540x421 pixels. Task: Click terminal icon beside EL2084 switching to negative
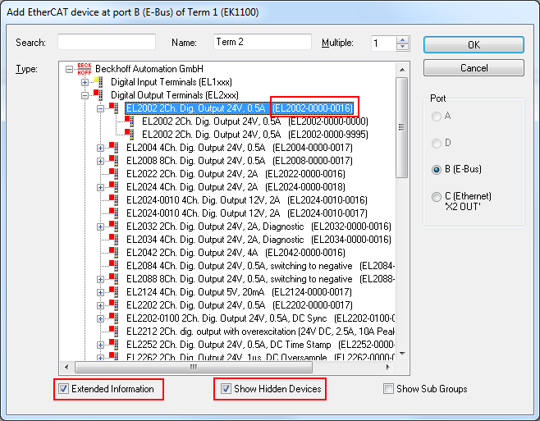point(114,266)
